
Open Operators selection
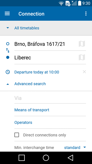50,122
